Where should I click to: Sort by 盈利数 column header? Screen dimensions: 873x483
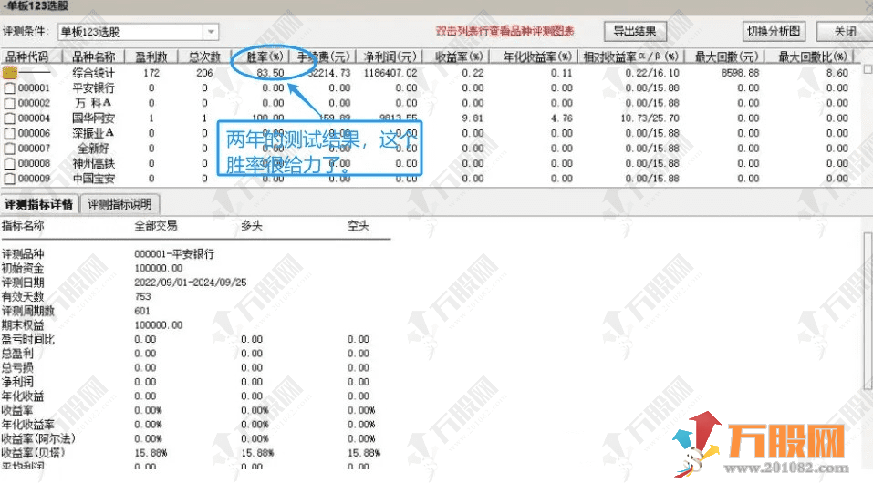click(x=151, y=57)
